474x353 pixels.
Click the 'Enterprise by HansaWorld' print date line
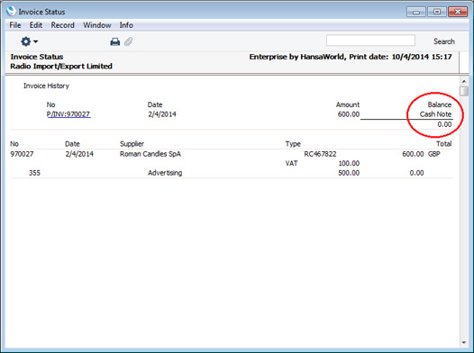[351, 57]
